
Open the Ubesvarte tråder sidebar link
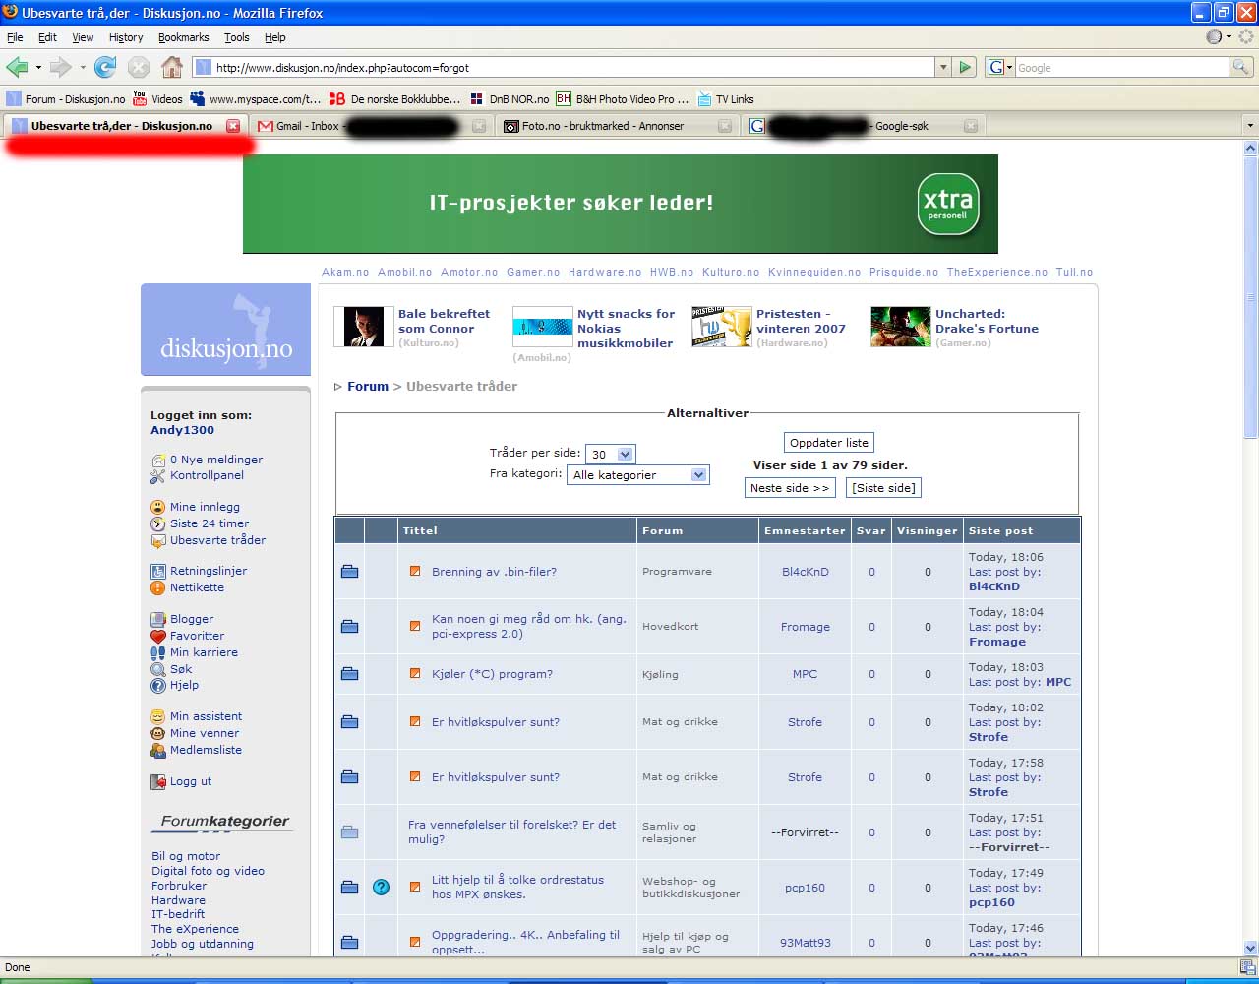(217, 540)
